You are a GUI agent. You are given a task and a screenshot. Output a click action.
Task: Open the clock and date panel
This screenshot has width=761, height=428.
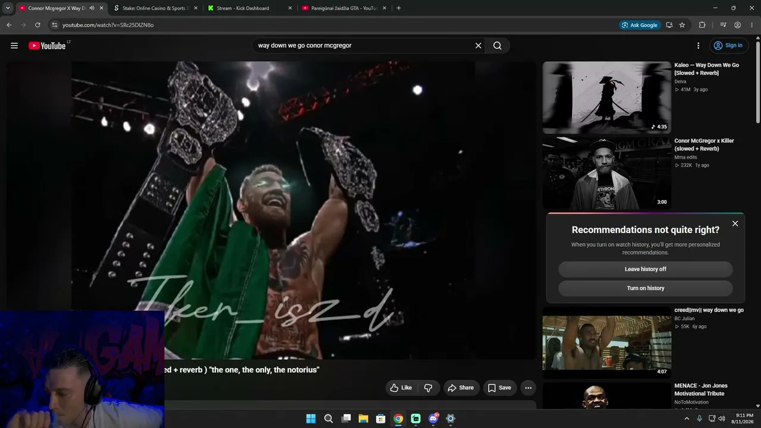[744, 418]
